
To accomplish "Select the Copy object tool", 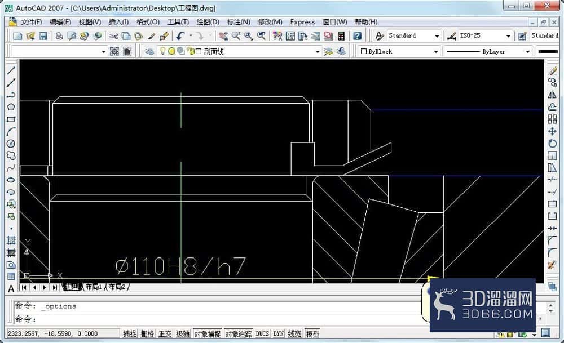I will pos(552,83).
